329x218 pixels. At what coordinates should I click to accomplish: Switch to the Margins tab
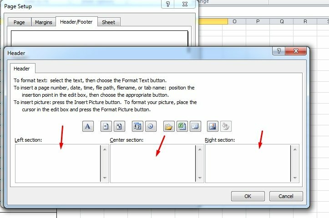(x=44, y=22)
